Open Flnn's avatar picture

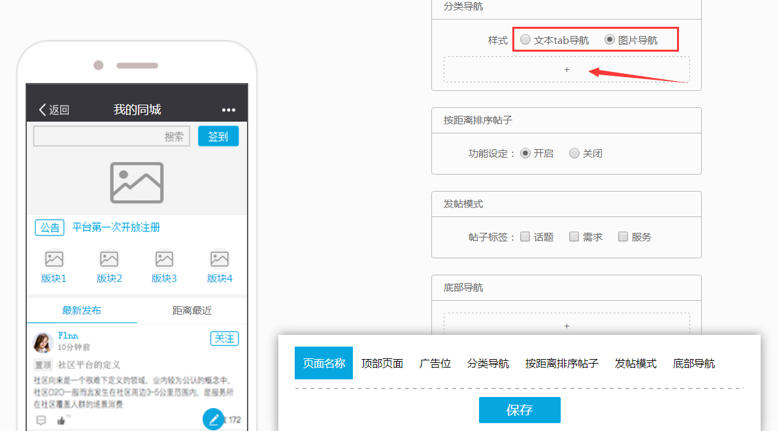(43, 342)
